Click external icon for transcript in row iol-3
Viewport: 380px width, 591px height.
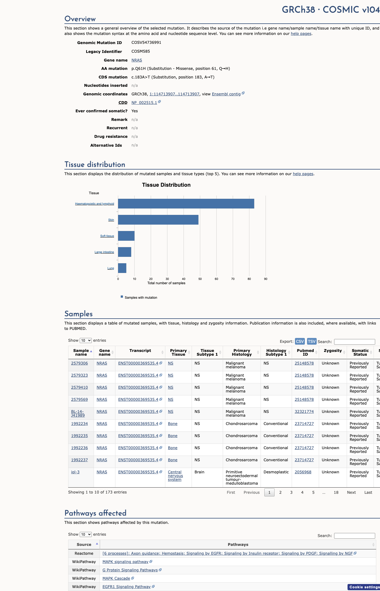[161, 472]
